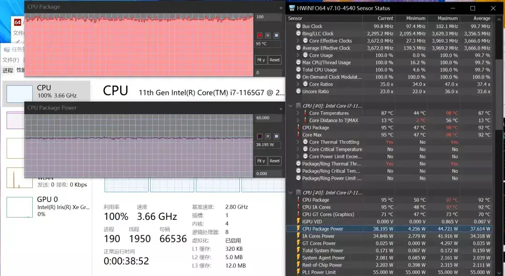Viewport: 505px width, 276px height.
Task: Pick the light blue swatch in CPU Package graph
Action: 276,36
